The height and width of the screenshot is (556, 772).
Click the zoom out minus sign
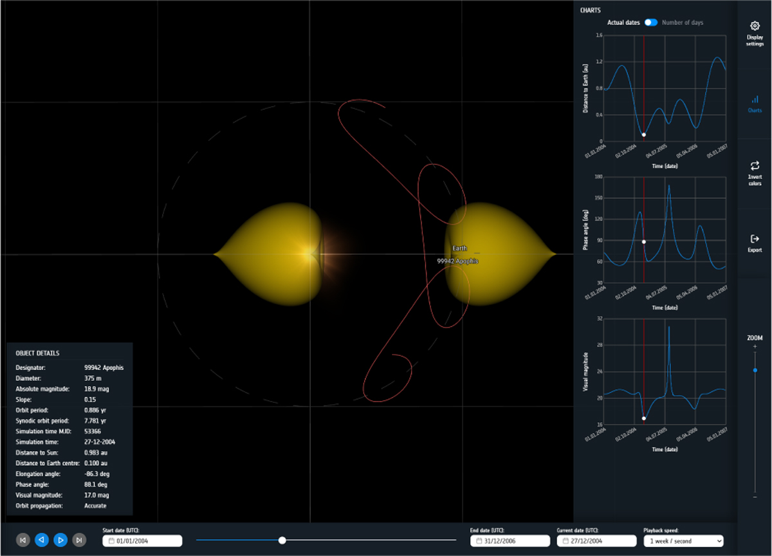point(755,497)
